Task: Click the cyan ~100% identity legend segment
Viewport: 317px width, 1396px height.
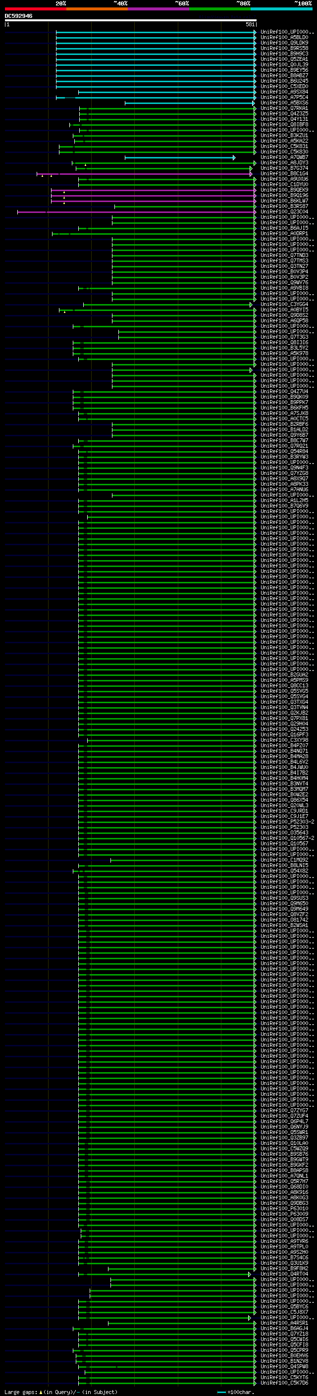Action: point(282,9)
